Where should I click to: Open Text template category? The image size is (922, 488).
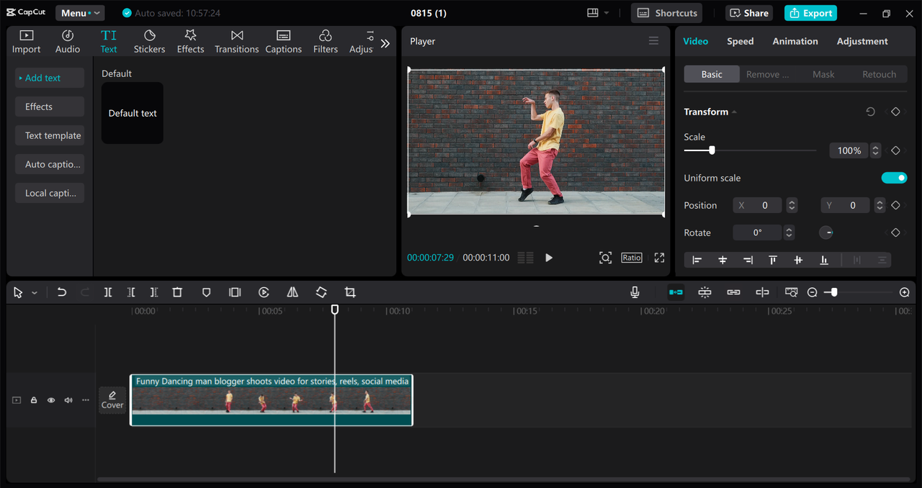pos(50,135)
